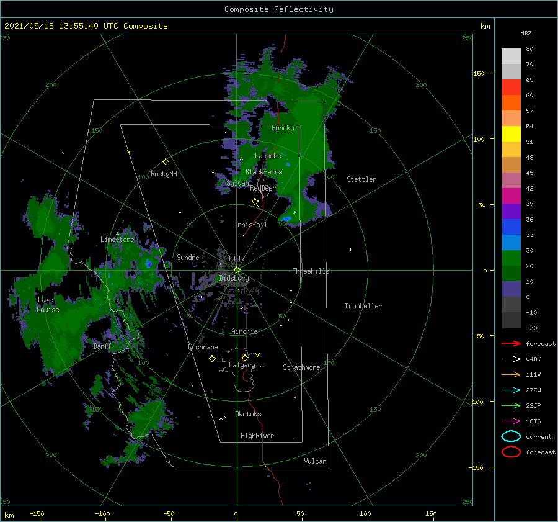
Task: Select the Calgary city label
Action: point(242,365)
